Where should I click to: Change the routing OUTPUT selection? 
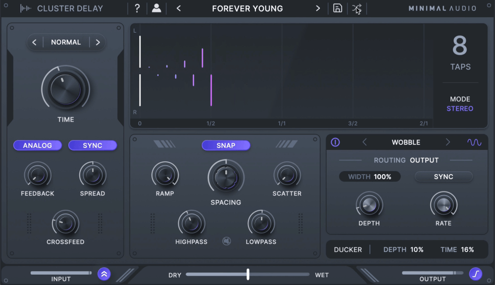click(x=424, y=160)
